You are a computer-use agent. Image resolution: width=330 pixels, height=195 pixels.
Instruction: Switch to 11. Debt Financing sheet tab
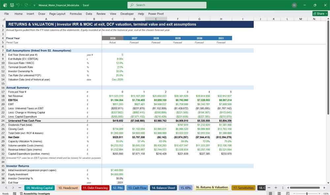coord(95,188)
